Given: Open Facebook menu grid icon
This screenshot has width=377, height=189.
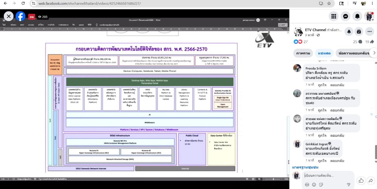Looking at the screenshot, I should point(334,16).
